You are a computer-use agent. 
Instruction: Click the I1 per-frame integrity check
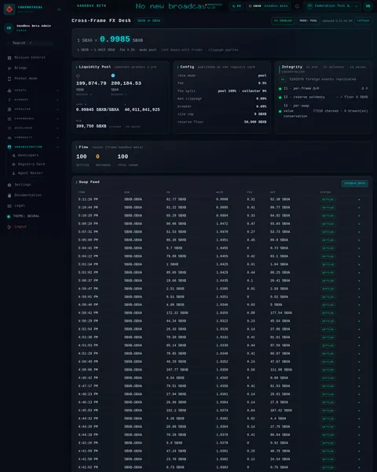pyautogui.click(x=323, y=88)
